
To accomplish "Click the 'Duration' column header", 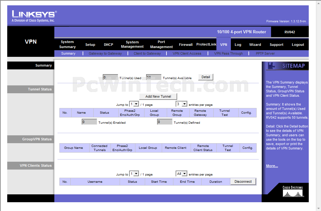I will tap(215, 181).
